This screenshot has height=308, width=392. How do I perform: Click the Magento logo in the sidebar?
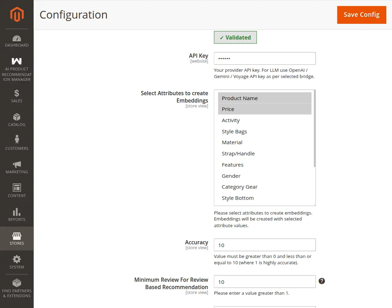(16, 14)
